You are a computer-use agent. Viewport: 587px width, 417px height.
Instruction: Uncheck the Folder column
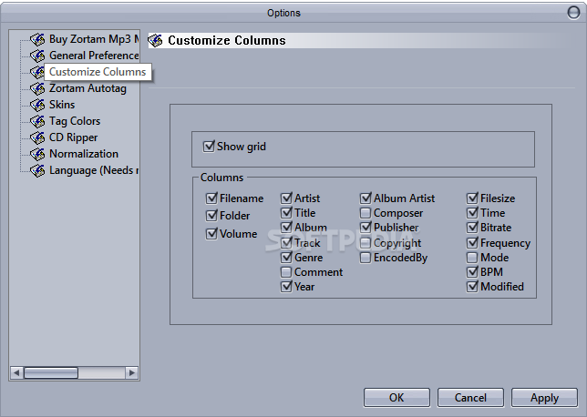pyautogui.click(x=211, y=216)
